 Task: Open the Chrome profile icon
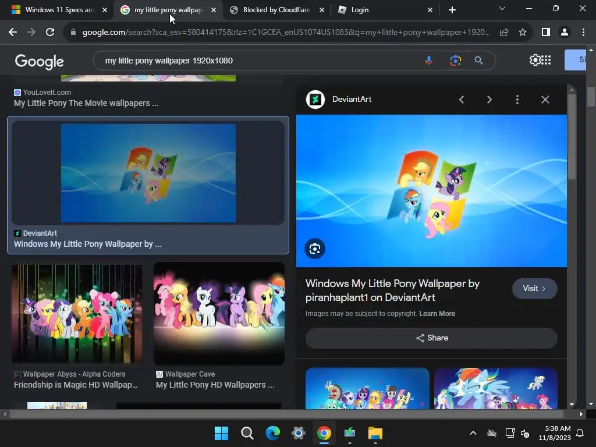point(565,33)
